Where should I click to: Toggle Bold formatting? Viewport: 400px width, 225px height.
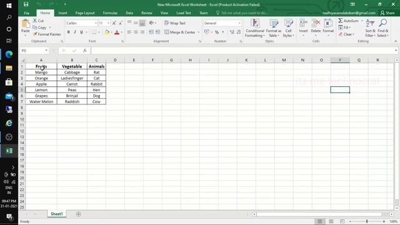pos(68,32)
